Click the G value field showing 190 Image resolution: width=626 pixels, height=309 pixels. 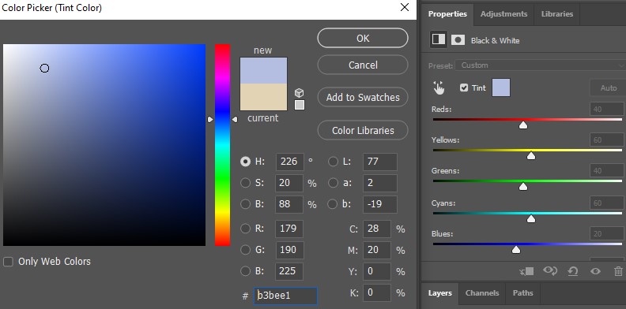point(289,250)
